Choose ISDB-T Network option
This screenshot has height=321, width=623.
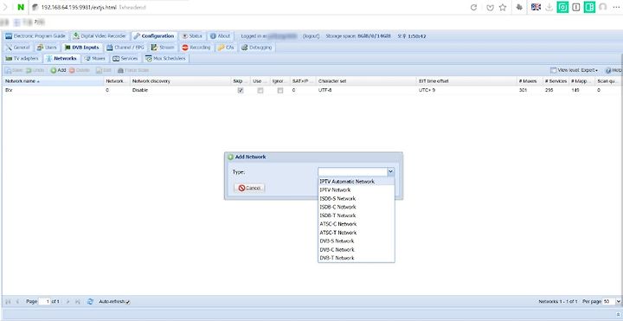(356, 215)
